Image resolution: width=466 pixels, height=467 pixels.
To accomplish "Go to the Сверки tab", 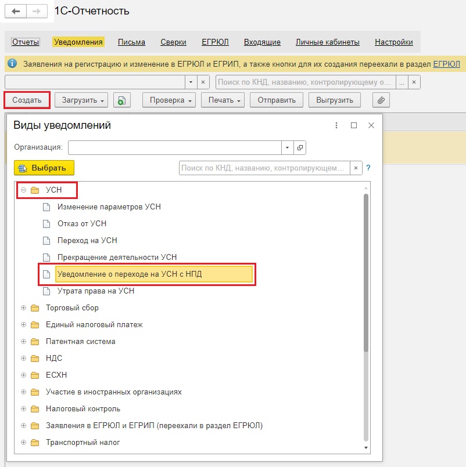I will click(173, 42).
